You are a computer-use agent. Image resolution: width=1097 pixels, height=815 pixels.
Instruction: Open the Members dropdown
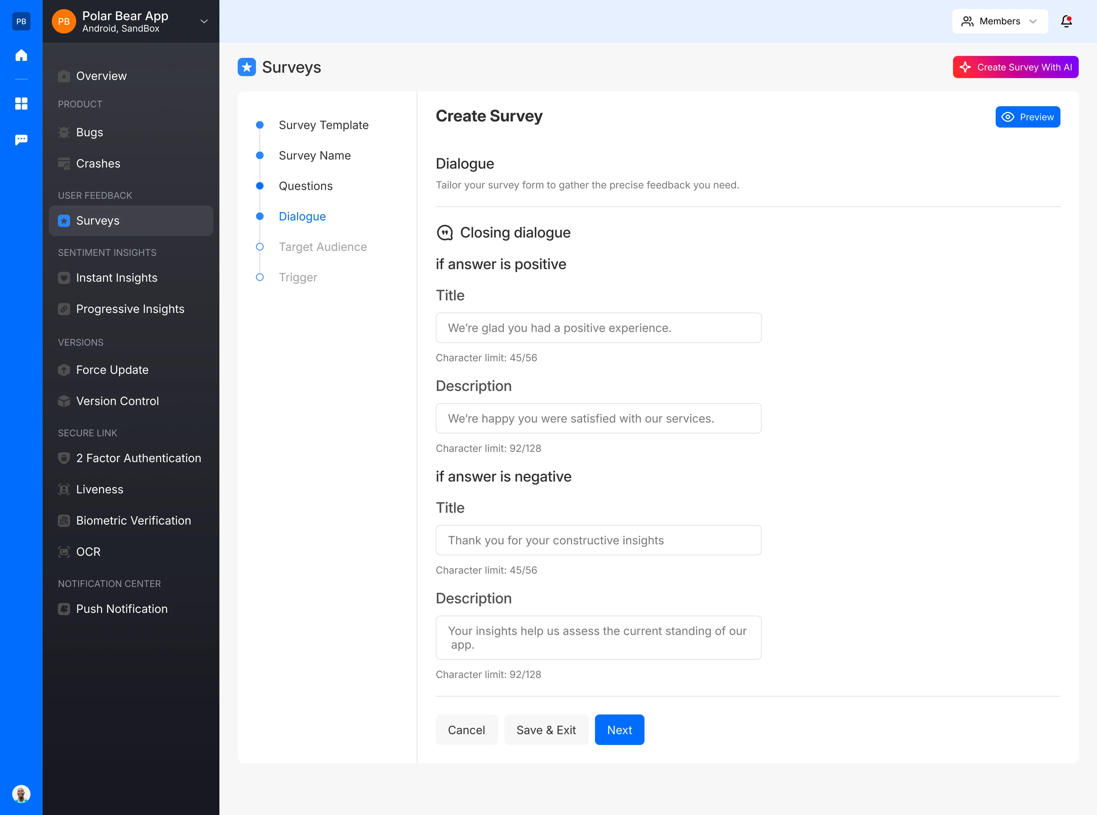[x=999, y=21]
